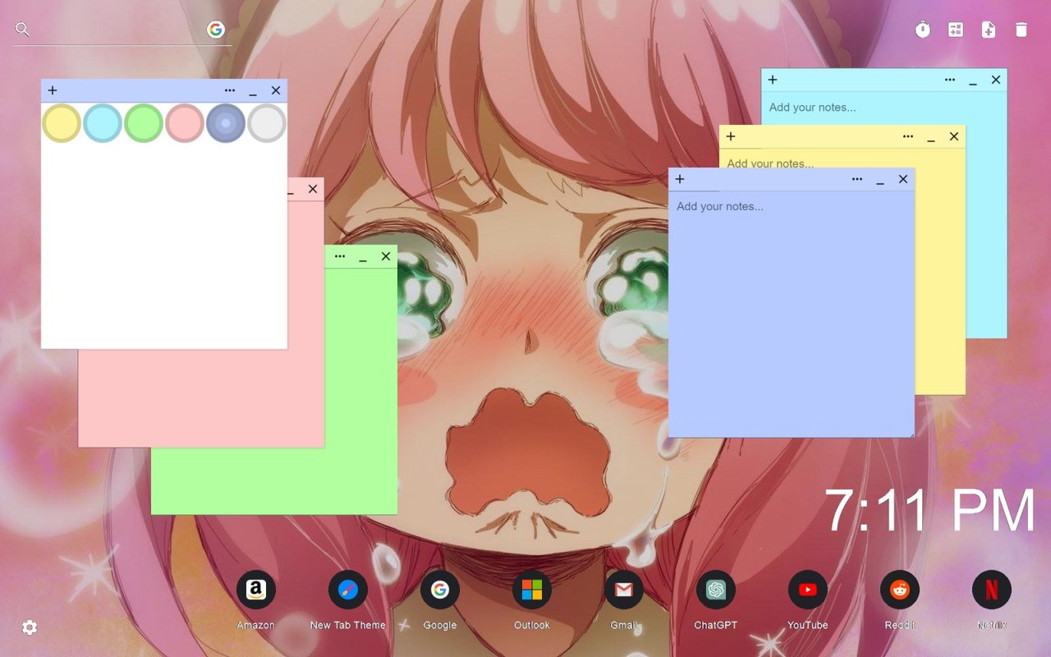This screenshot has height=657, width=1051.
Task: Open the YouTube shortcut
Action: tap(808, 590)
